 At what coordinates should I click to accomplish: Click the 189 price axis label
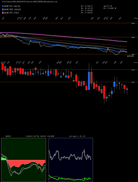click(x=133, y=23)
